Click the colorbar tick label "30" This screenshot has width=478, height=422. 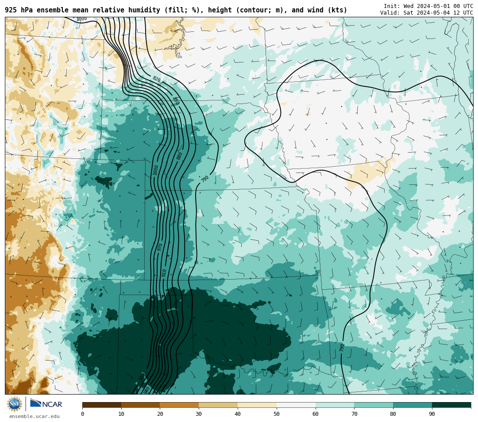199,414
